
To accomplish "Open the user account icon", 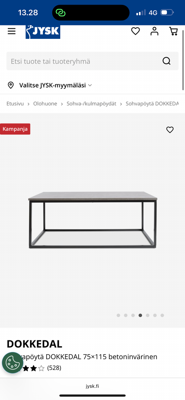I will pos(154,31).
